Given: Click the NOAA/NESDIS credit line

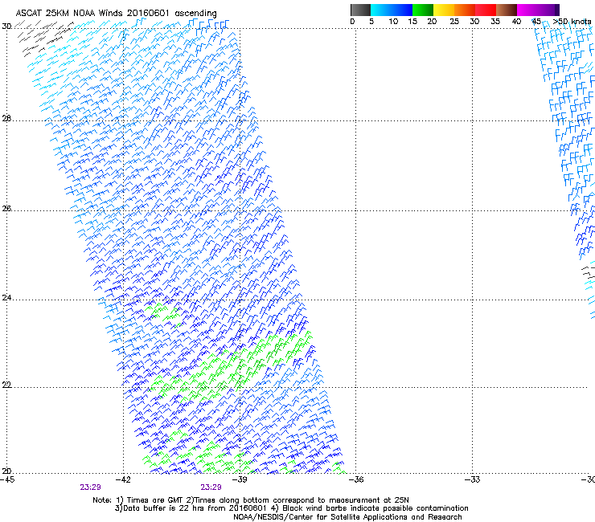Looking at the screenshot, I should coord(347,517).
